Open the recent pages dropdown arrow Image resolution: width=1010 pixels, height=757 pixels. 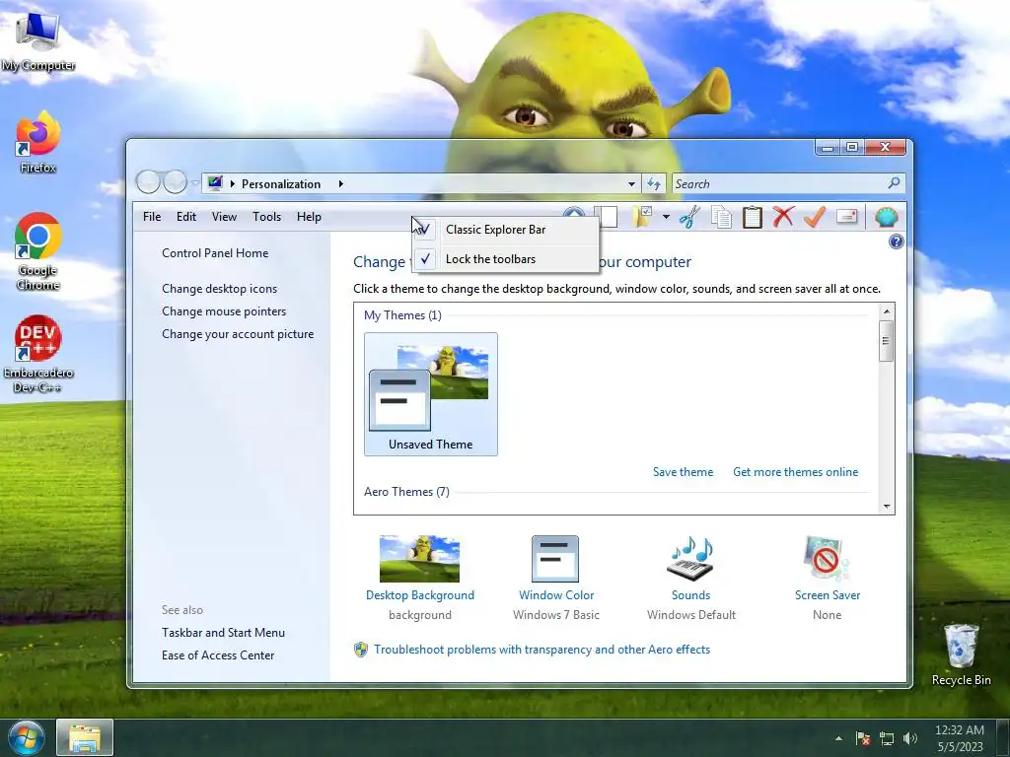click(x=194, y=182)
